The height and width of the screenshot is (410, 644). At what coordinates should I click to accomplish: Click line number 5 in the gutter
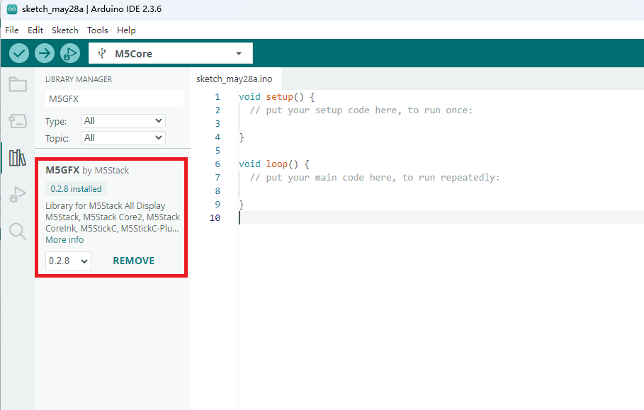pyautogui.click(x=218, y=151)
